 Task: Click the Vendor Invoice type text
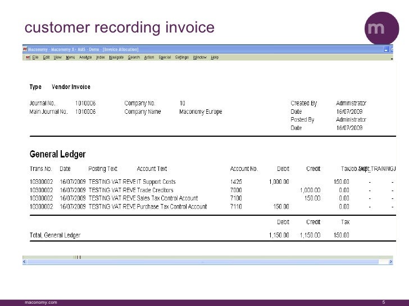click(x=71, y=87)
